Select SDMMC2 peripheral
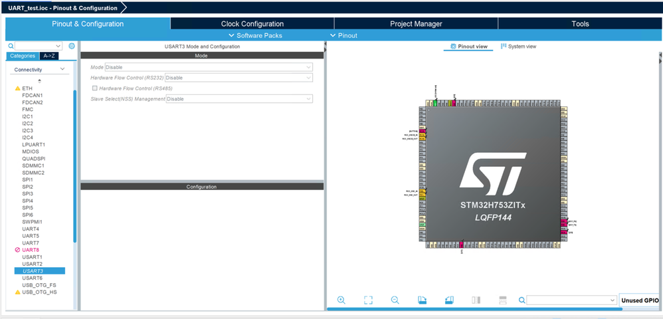Screen dimensions: 663x319 [x=33, y=173]
